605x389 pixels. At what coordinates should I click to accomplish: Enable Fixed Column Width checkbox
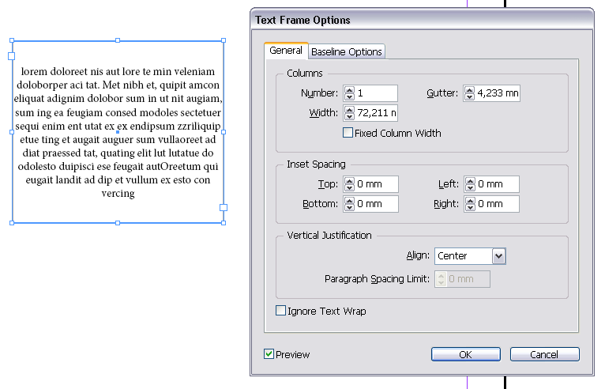coord(348,133)
